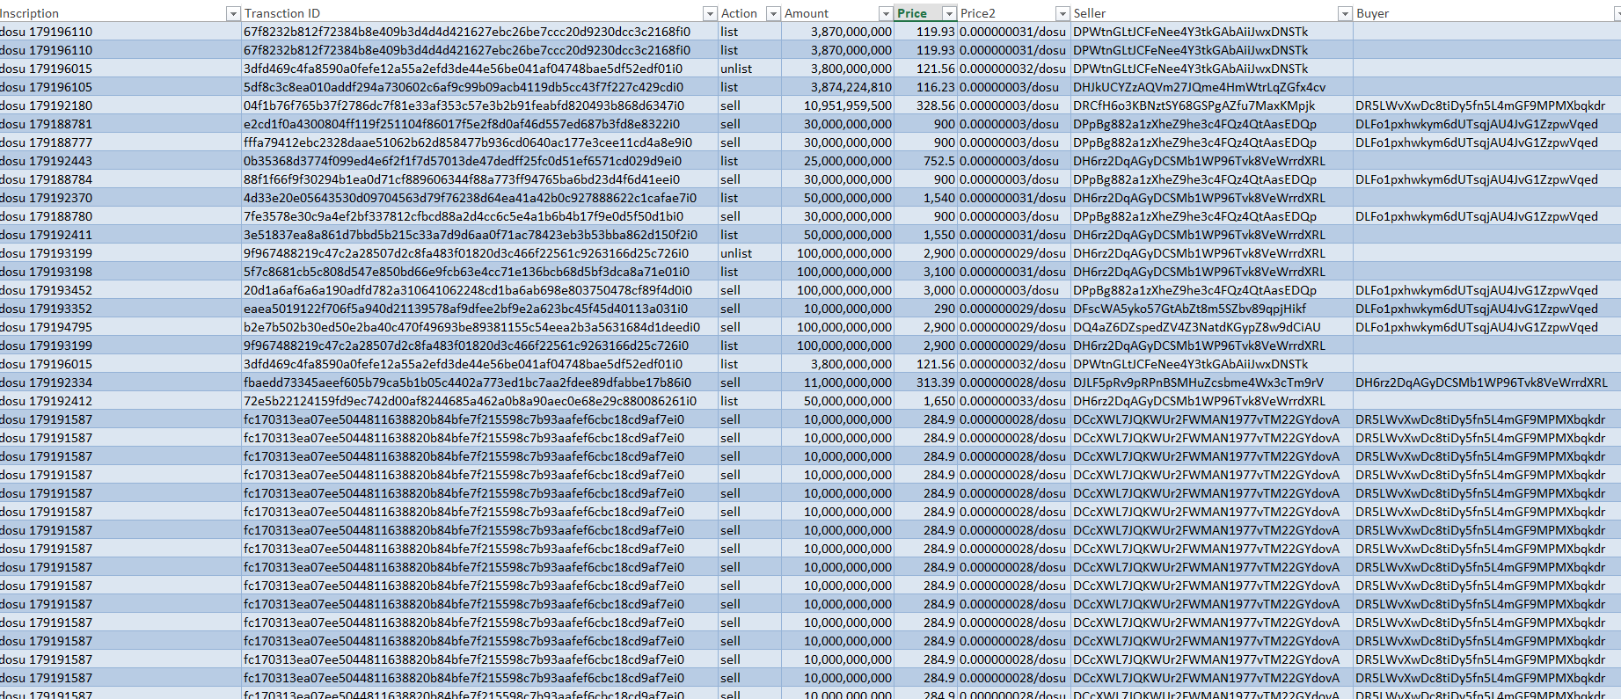Open the Transction ID column filter dropdown
The width and height of the screenshot is (1621, 699).
coord(710,13)
